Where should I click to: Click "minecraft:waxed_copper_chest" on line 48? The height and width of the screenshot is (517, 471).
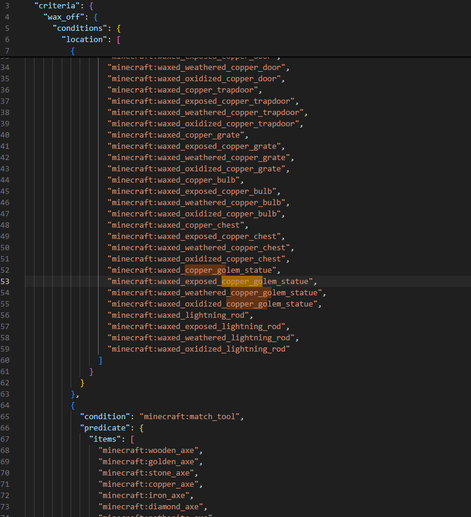[176, 225]
